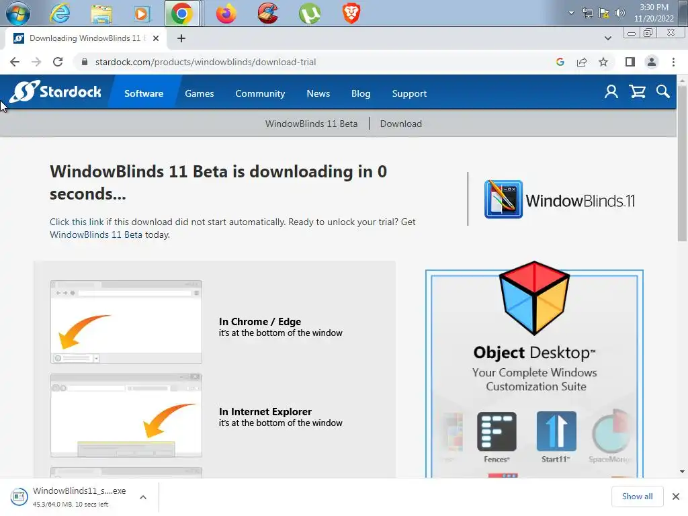Launch Brave browser from the taskbar

351,13
